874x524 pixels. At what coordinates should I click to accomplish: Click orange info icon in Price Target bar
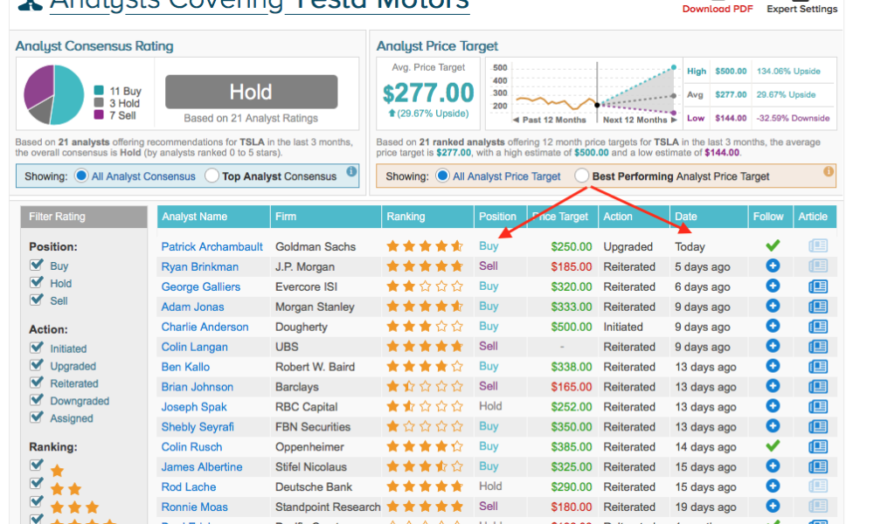pyautogui.click(x=829, y=173)
